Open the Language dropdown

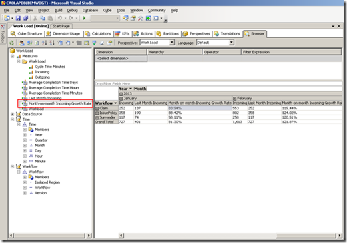(x=232, y=43)
